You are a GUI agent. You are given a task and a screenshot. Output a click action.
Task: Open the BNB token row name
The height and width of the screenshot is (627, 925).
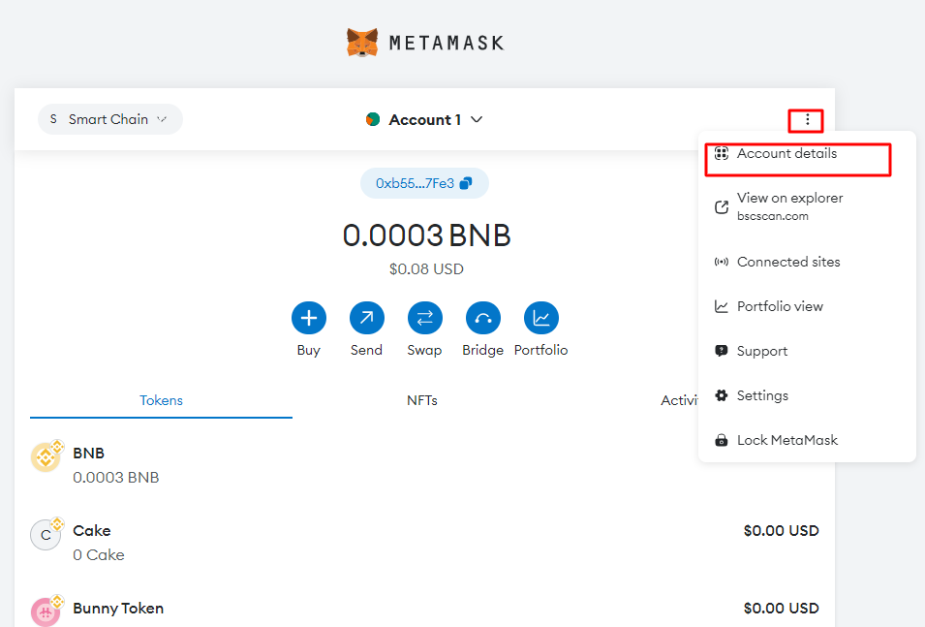tap(88, 453)
